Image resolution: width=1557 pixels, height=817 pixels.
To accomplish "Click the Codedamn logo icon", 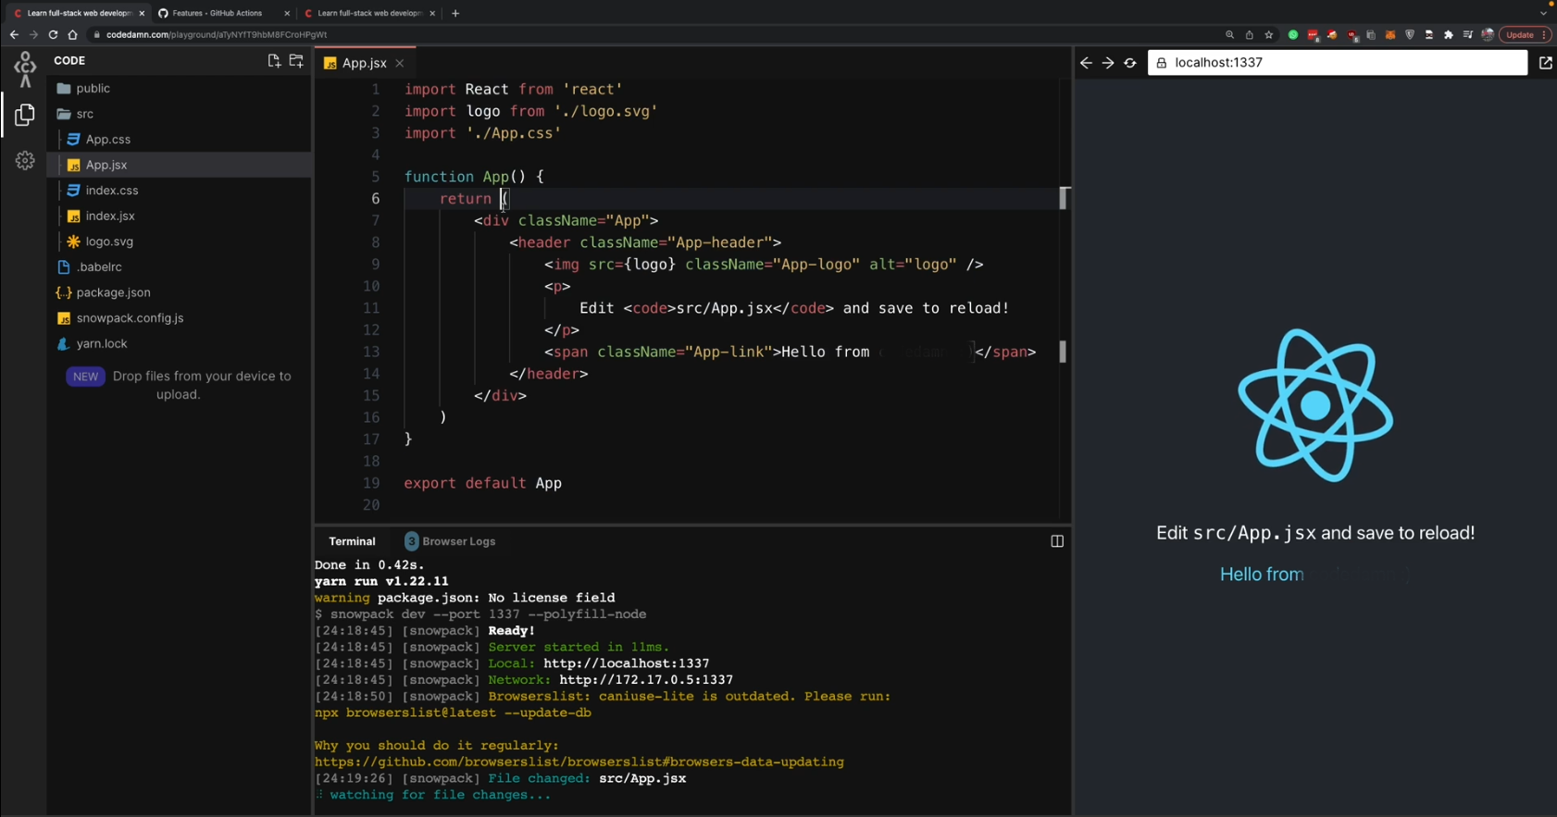I will [25, 69].
